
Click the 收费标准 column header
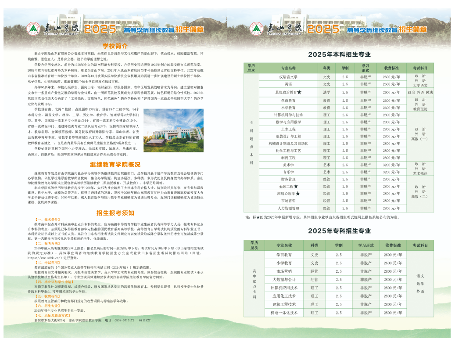click(391, 68)
